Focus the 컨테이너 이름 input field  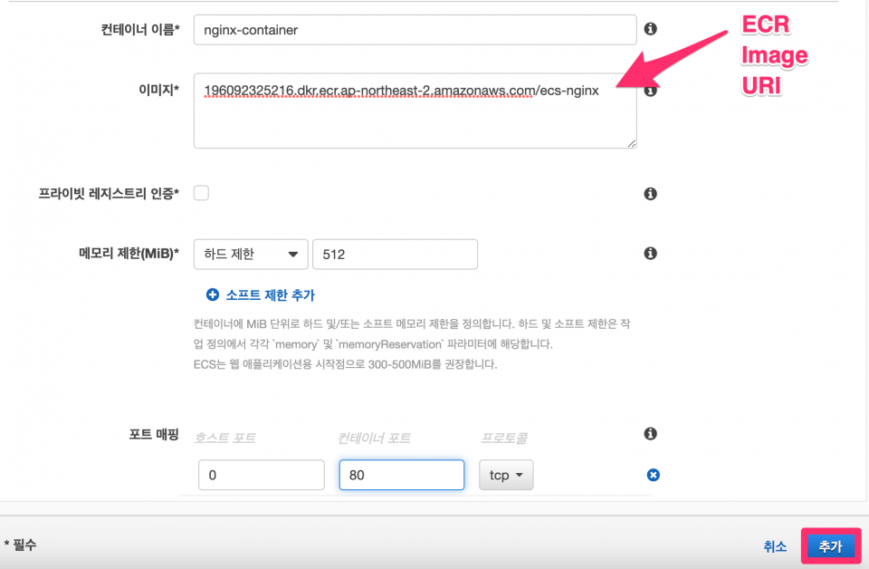(x=415, y=30)
